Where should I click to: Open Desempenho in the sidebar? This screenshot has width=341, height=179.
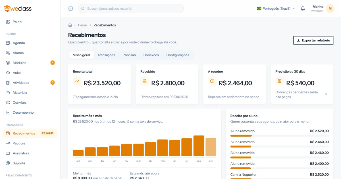[30, 113]
